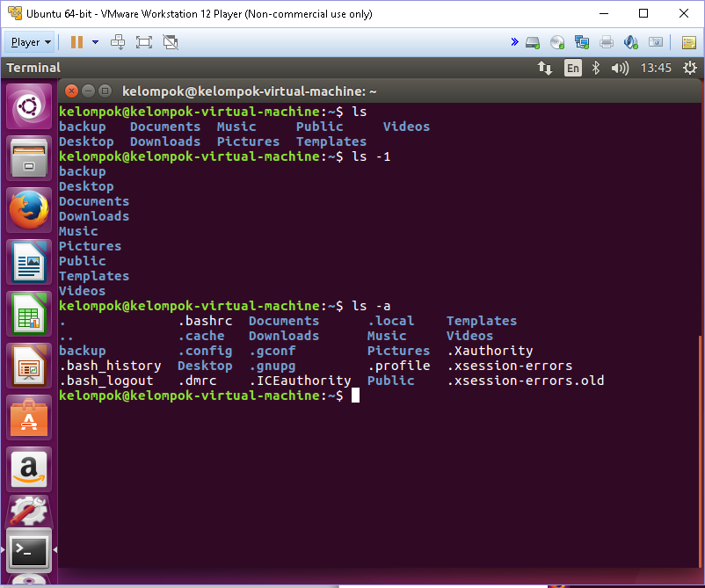Click the terminal title bar text
The width and height of the screenshot is (705, 588).
249,91
